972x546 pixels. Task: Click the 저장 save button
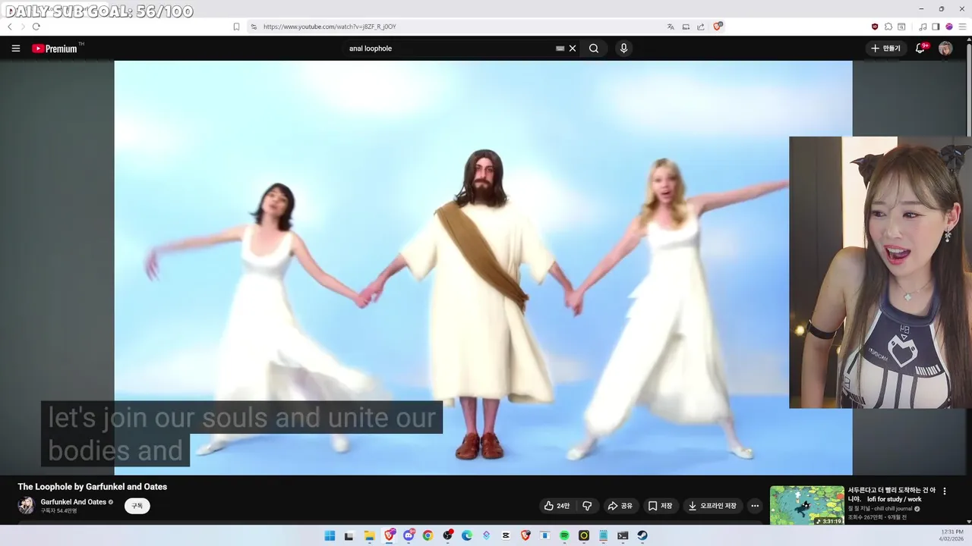click(x=660, y=506)
